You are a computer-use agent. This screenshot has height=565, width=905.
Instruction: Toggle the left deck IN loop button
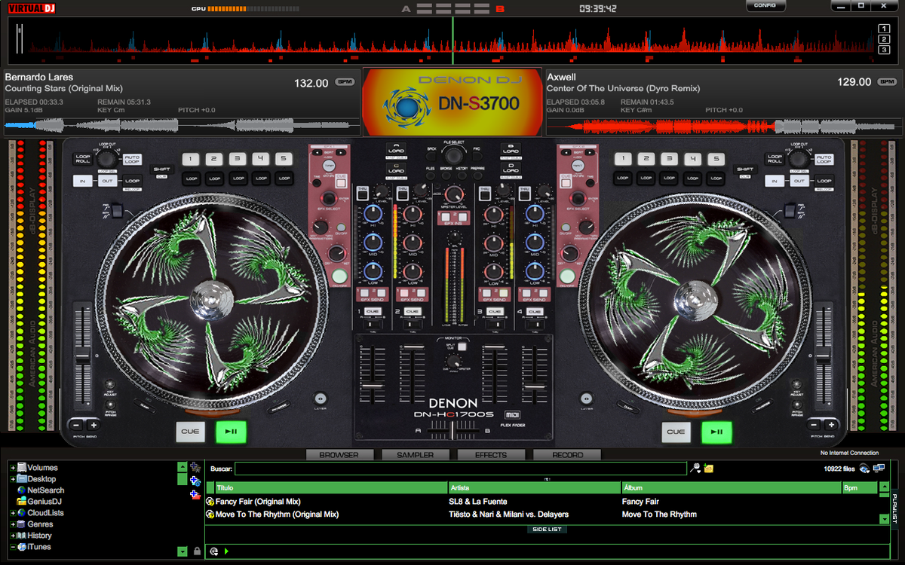click(82, 181)
